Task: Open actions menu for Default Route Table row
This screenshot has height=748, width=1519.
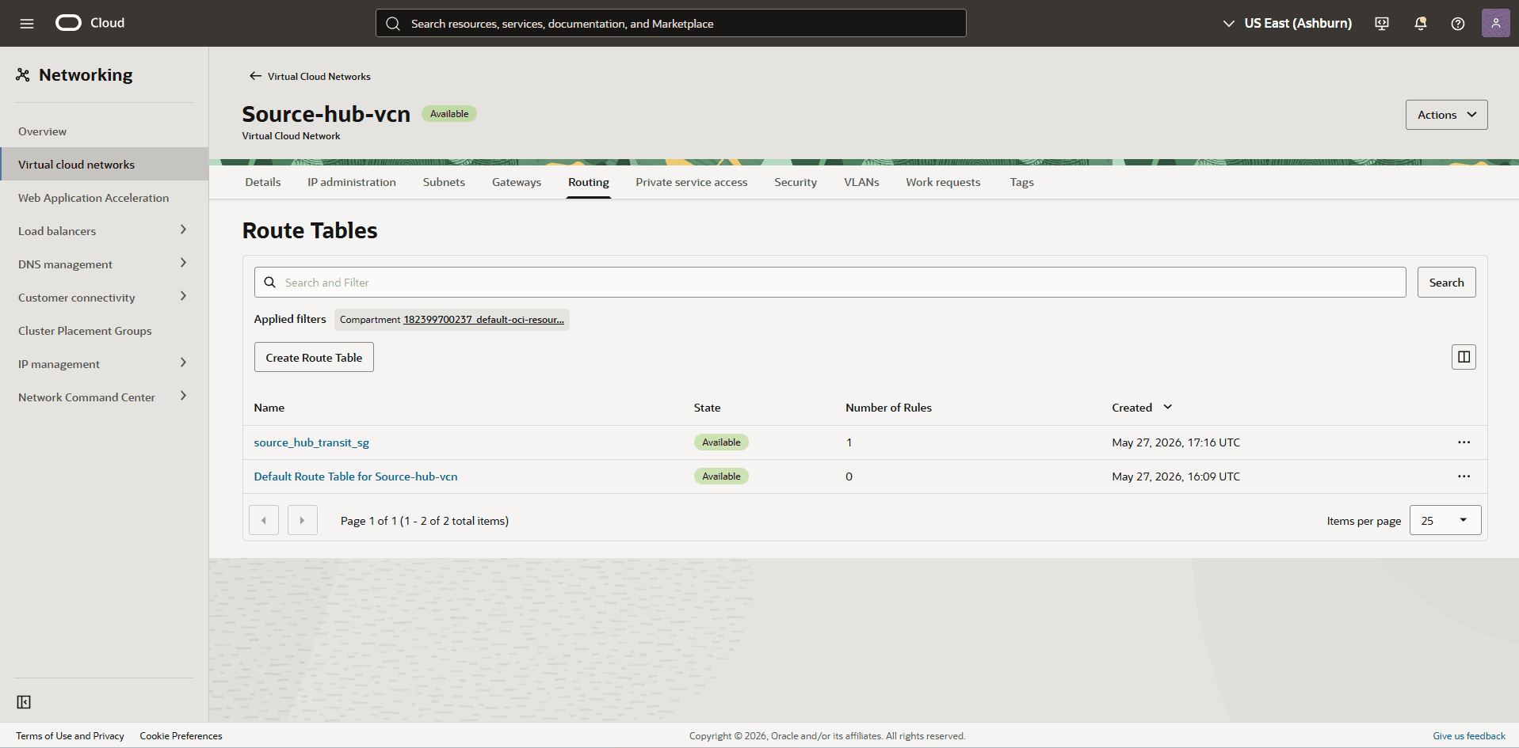Action: click(1464, 477)
